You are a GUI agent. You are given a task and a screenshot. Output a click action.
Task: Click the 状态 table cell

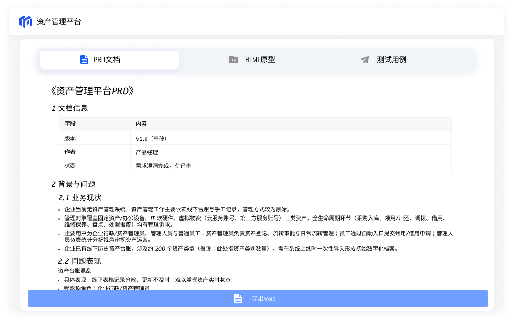pyautogui.click(x=94, y=165)
